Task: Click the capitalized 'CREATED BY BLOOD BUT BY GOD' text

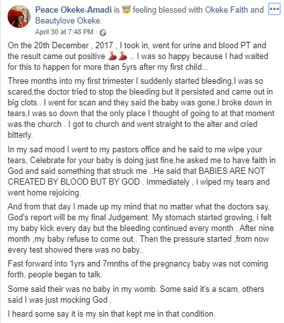Action: tap(74, 182)
